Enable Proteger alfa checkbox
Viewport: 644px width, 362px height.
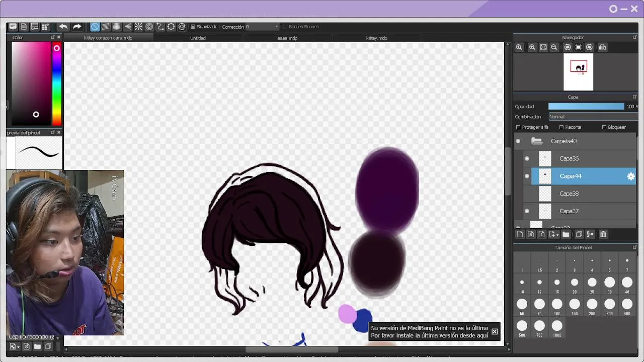pos(519,127)
